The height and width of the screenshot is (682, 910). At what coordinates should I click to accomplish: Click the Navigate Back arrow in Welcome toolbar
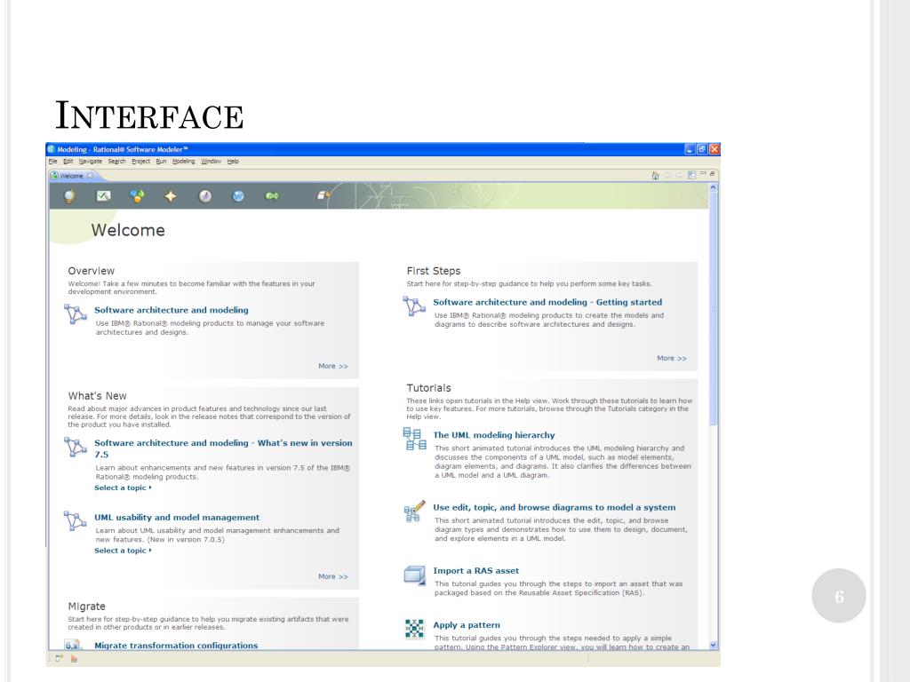pyautogui.click(x=667, y=175)
